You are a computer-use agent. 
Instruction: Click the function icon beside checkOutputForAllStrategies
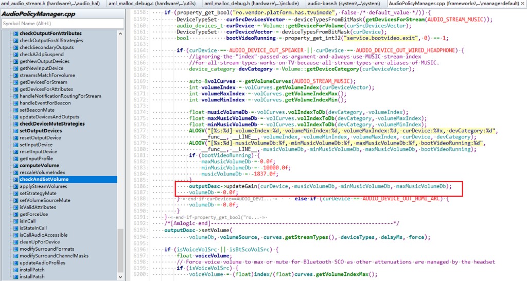[x=15, y=40]
